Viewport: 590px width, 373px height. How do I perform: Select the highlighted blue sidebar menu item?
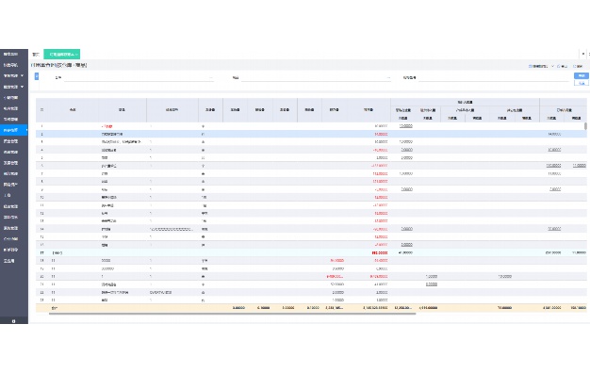click(x=14, y=130)
